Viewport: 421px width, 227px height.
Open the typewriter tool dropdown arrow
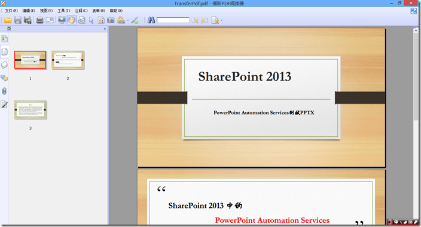click(x=128, y=20)
